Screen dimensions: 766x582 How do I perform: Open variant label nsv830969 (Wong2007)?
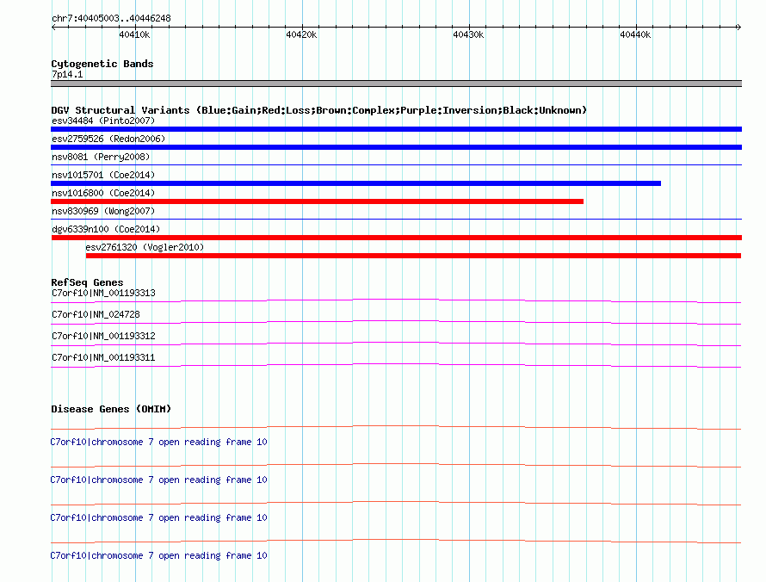coord(103,211)
